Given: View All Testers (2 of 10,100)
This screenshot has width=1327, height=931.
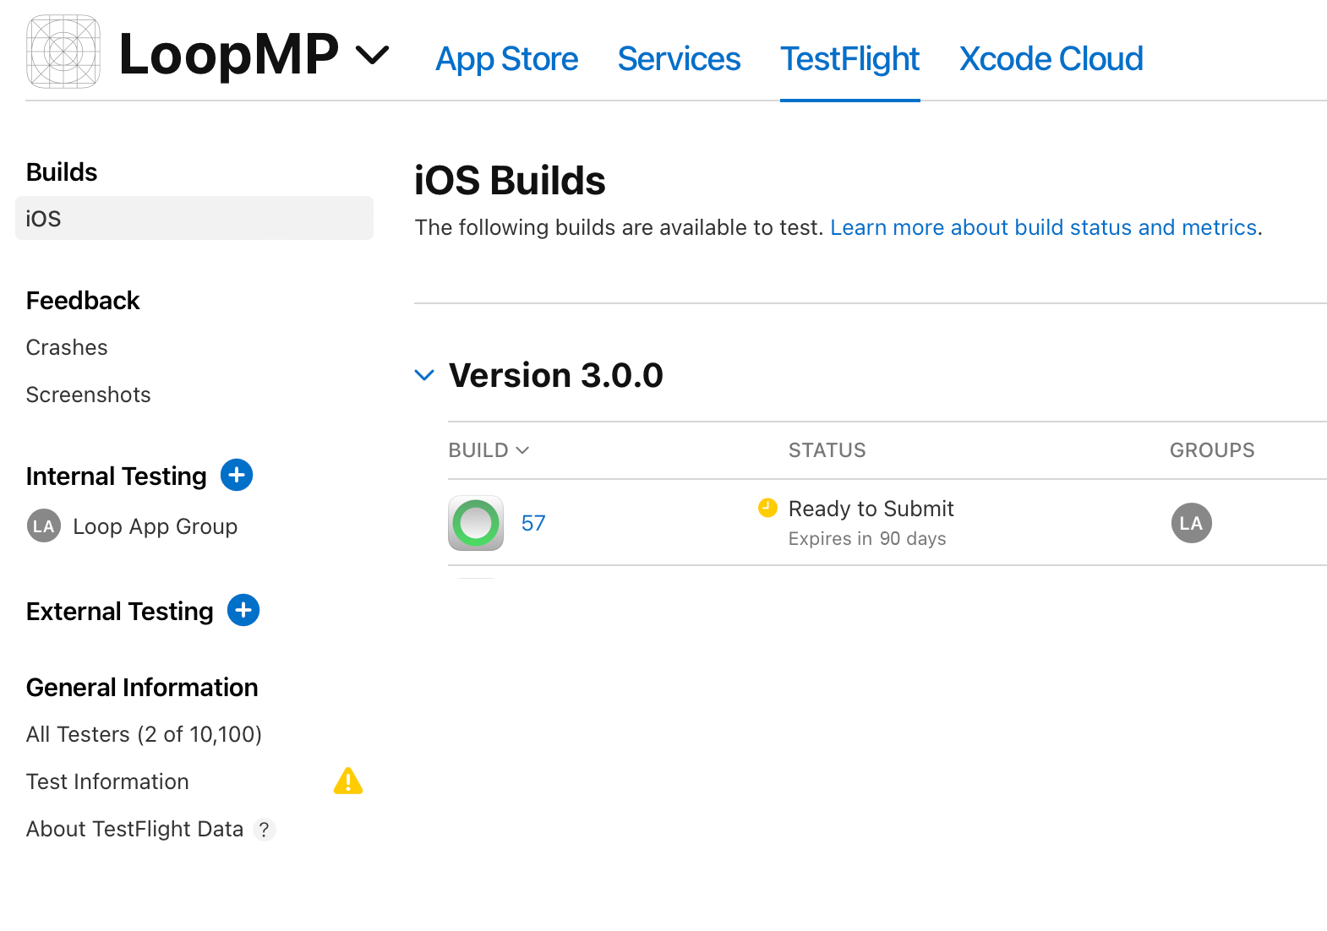Looking at the screenshot, I should tap(144, 734).
